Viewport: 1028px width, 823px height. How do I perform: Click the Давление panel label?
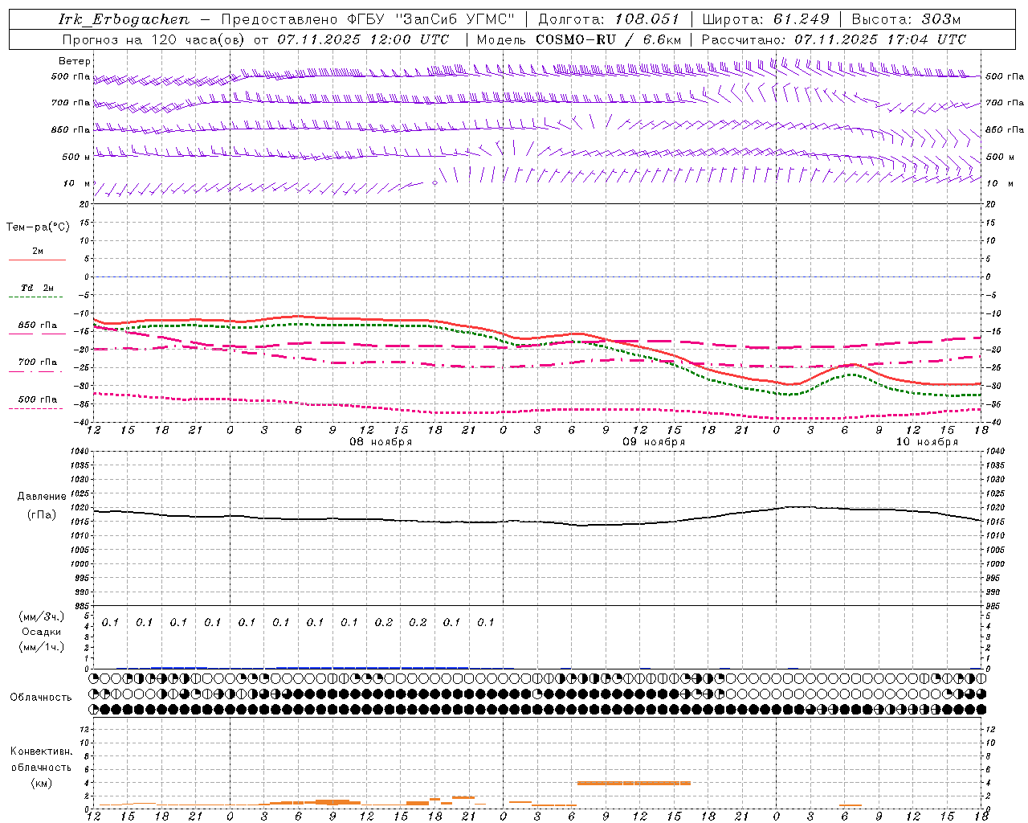(42, 497)
